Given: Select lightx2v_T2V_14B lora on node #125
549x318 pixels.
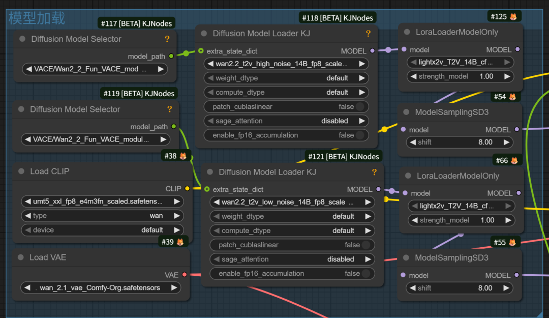Looking at the screenshot, I should click(x=460, y=62).
